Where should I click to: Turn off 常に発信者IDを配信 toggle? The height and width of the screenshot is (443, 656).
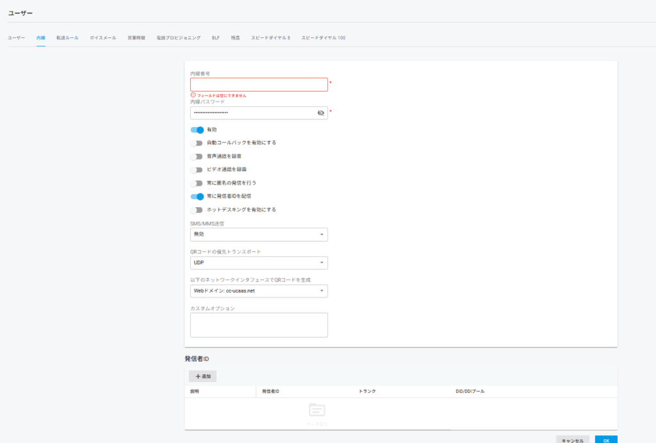[197, 196]
